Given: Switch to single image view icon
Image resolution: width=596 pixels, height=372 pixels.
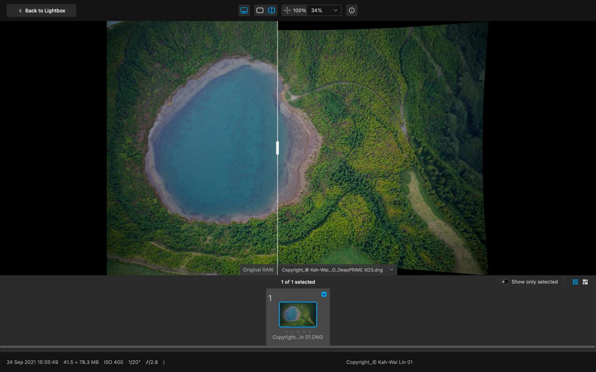Looking at the screenshot, I should [x=260, y=10].
